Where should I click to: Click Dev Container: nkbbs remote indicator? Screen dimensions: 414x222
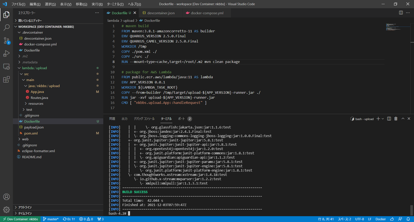20,219
